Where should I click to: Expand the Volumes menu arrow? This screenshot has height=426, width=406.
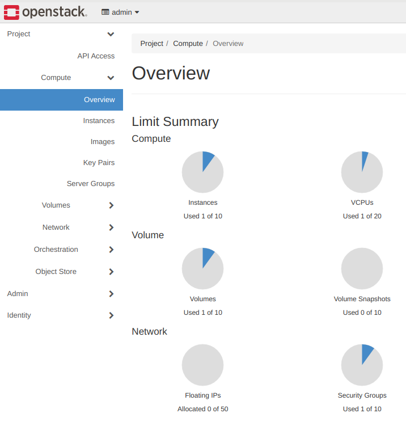[111, 205]
